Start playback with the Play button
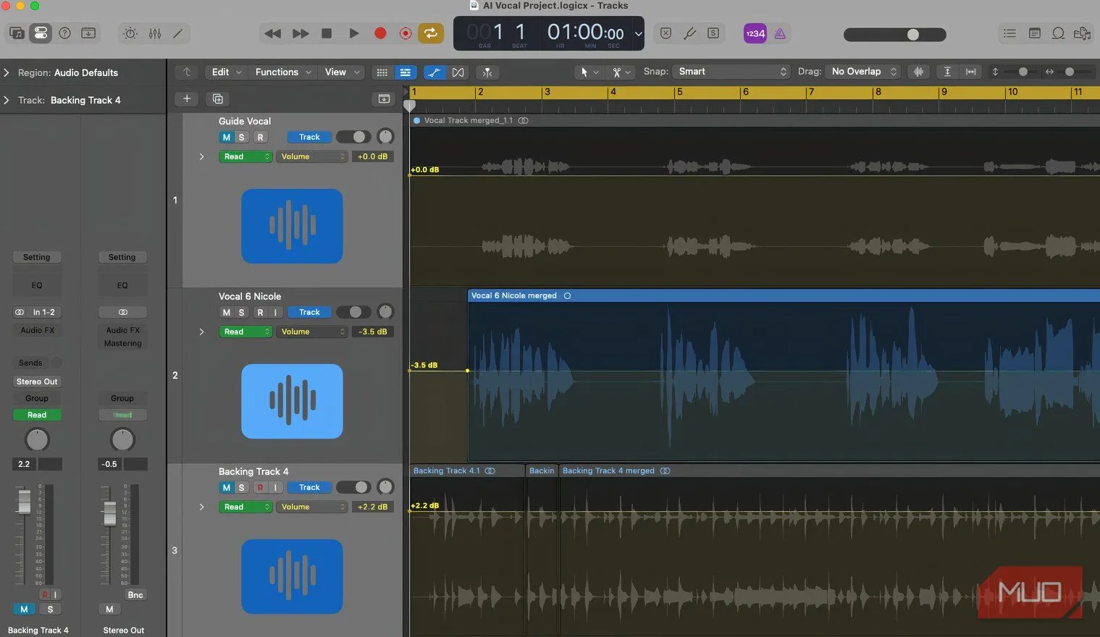The height and width of the screenshot is (637, 1100). coord(353,33)
